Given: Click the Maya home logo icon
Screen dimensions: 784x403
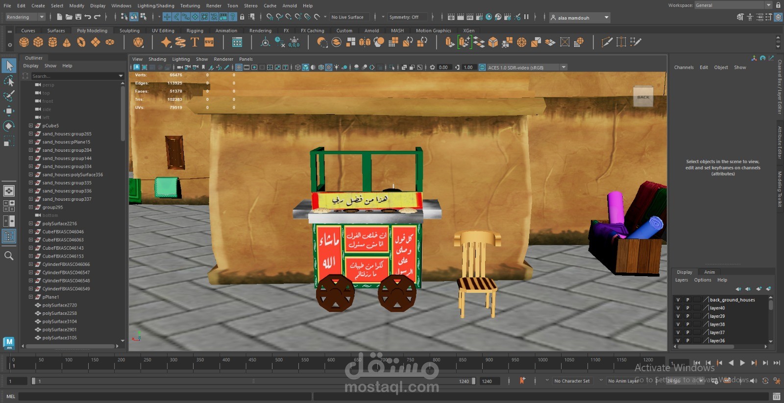Looking at the screenshot, I should (x=9, y=343).
